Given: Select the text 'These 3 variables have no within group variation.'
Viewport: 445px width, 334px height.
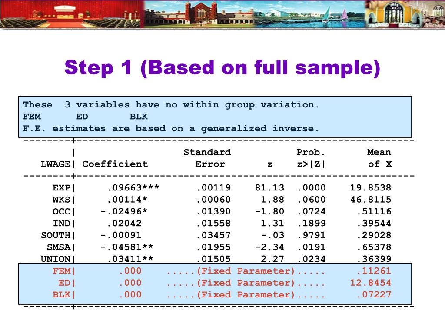Looking at the screenshot, I should tap(171, 105).
